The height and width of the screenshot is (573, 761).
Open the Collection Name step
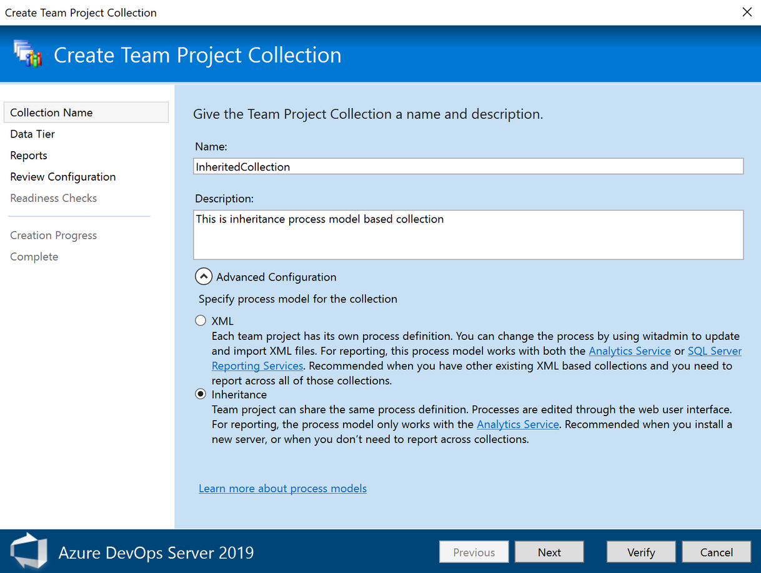51,112
